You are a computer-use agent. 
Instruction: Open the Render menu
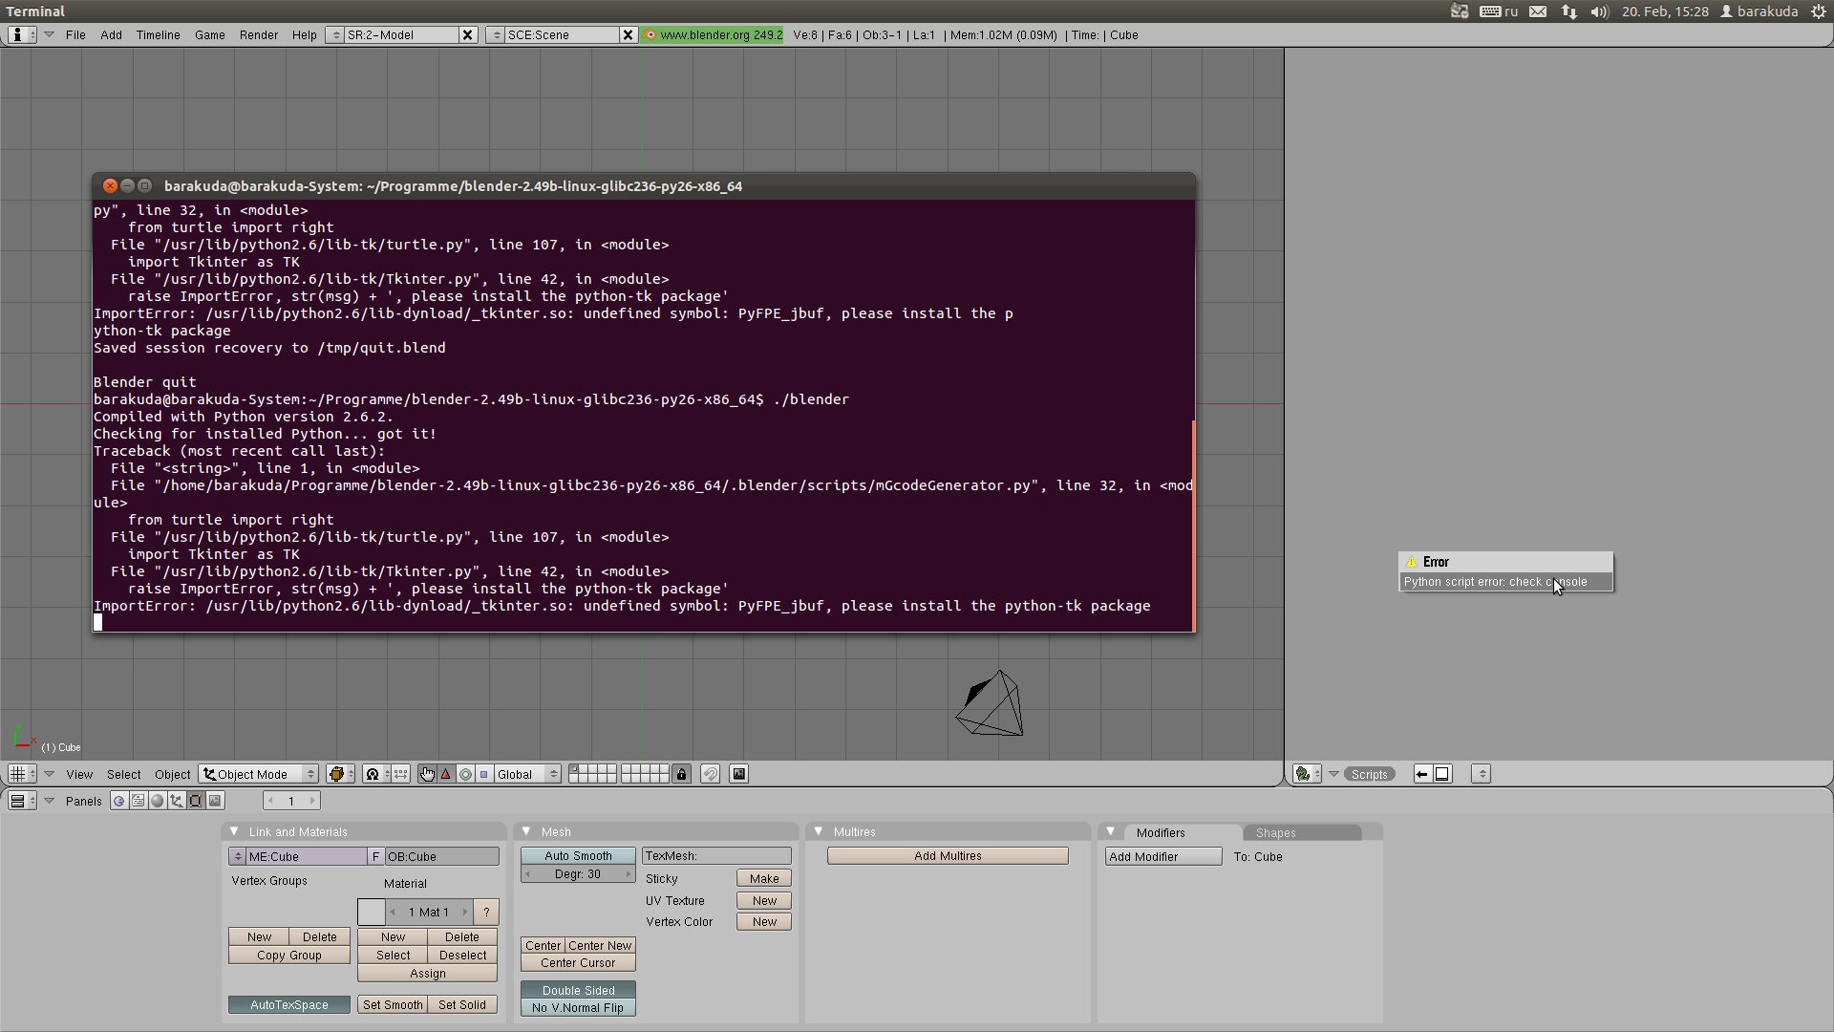258,35
